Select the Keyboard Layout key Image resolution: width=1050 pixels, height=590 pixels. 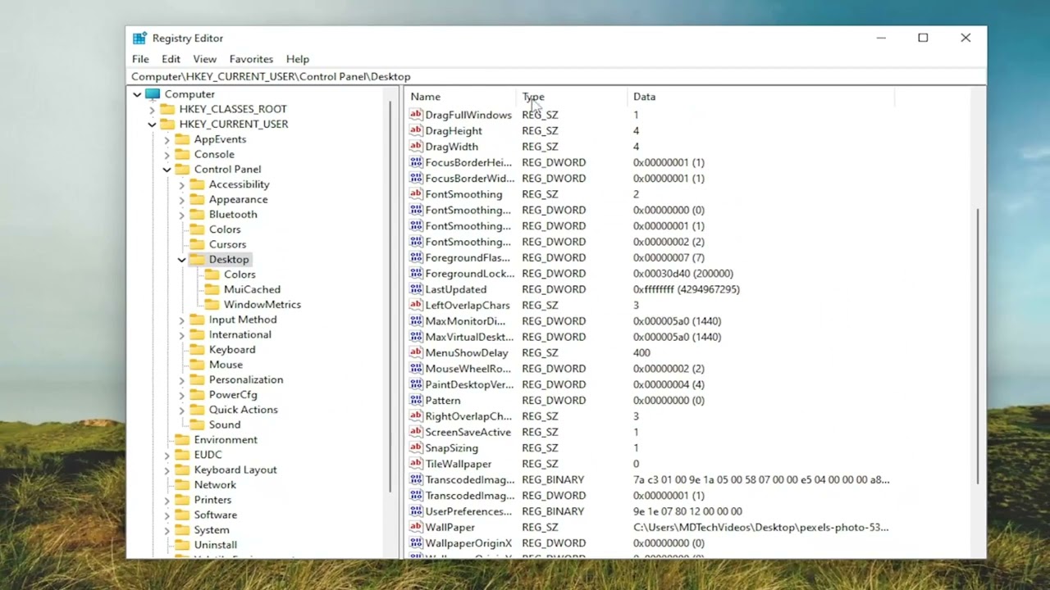(235, 470)
